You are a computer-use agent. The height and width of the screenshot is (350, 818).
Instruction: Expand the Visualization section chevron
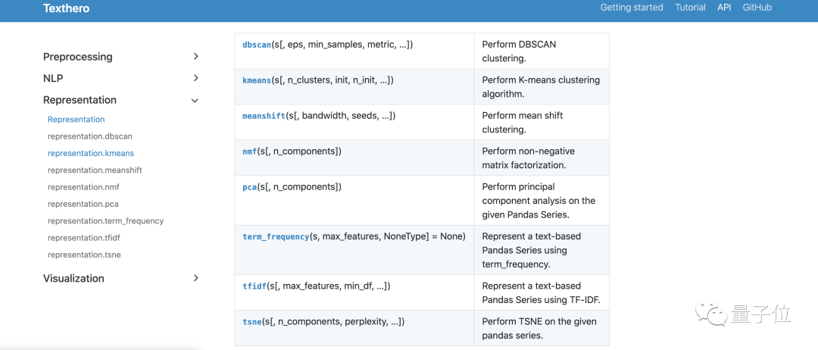[x=195, y=278]
